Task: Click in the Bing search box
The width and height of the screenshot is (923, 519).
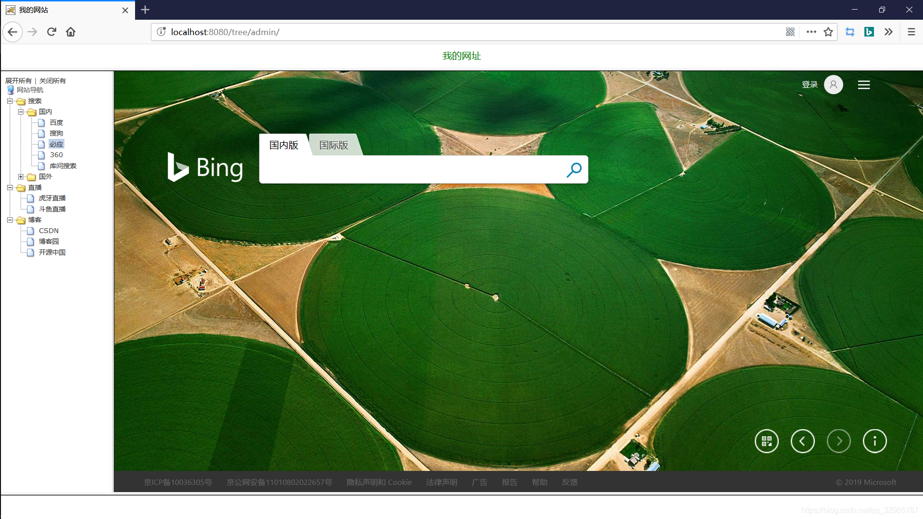Action: coord(413,170)
